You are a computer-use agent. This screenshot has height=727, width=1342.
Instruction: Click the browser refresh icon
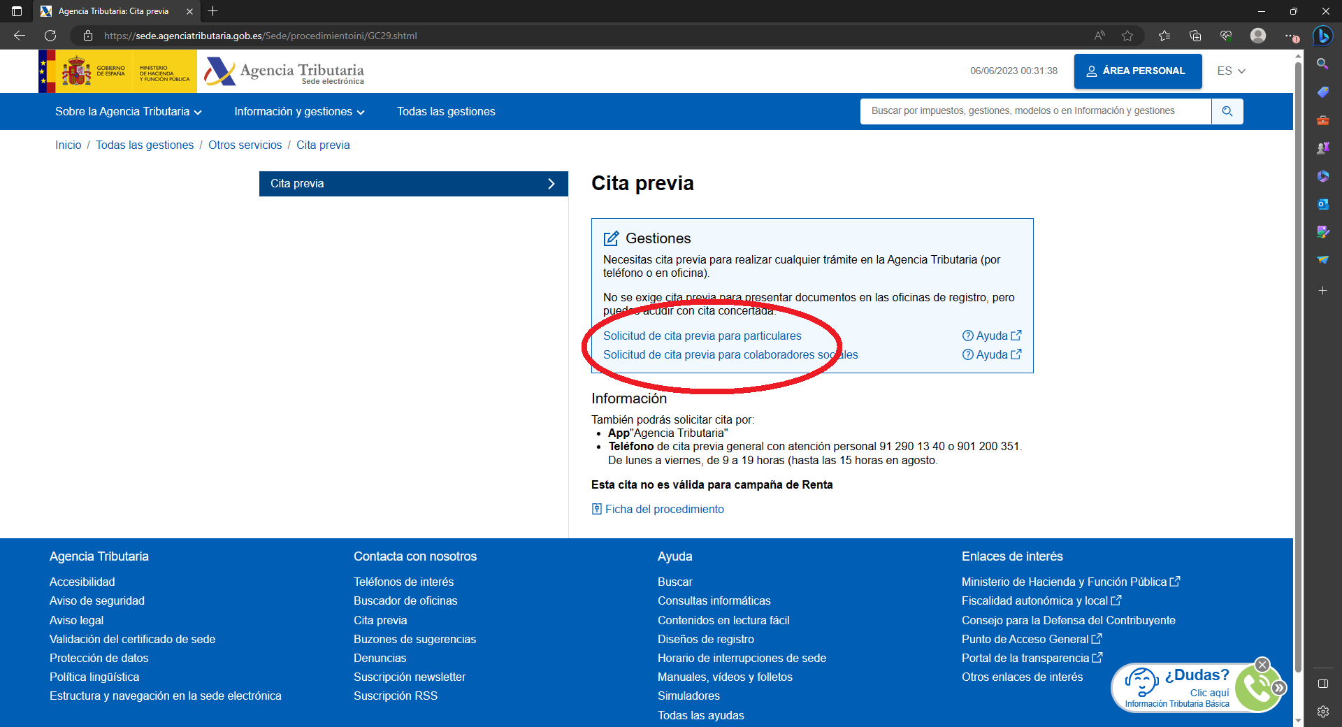pyautogui.click(x=50, y=36)
